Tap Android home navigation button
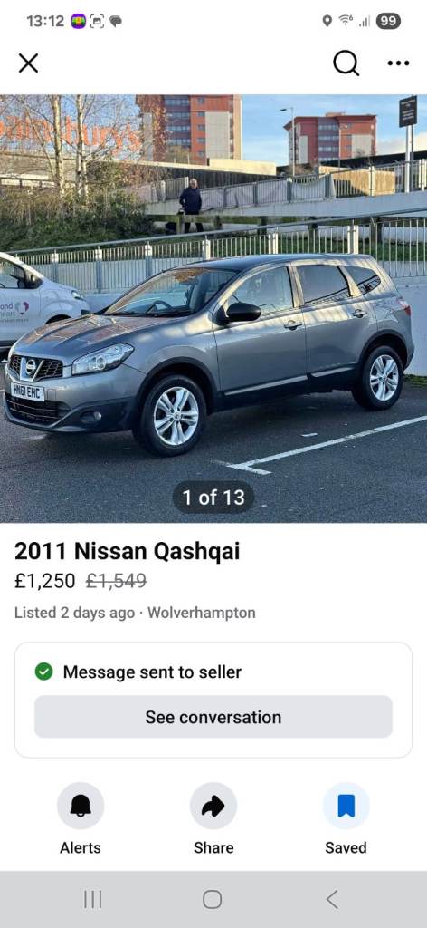 click(213, 900)
